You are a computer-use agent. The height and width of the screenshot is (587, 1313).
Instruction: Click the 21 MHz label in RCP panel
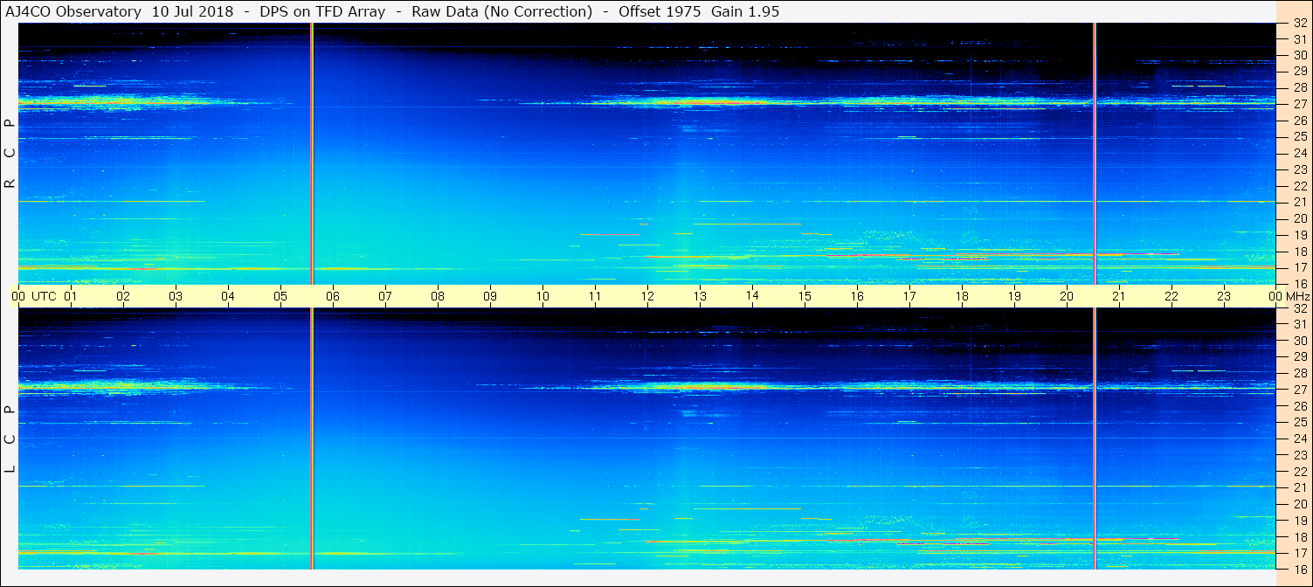(1300, 202)
